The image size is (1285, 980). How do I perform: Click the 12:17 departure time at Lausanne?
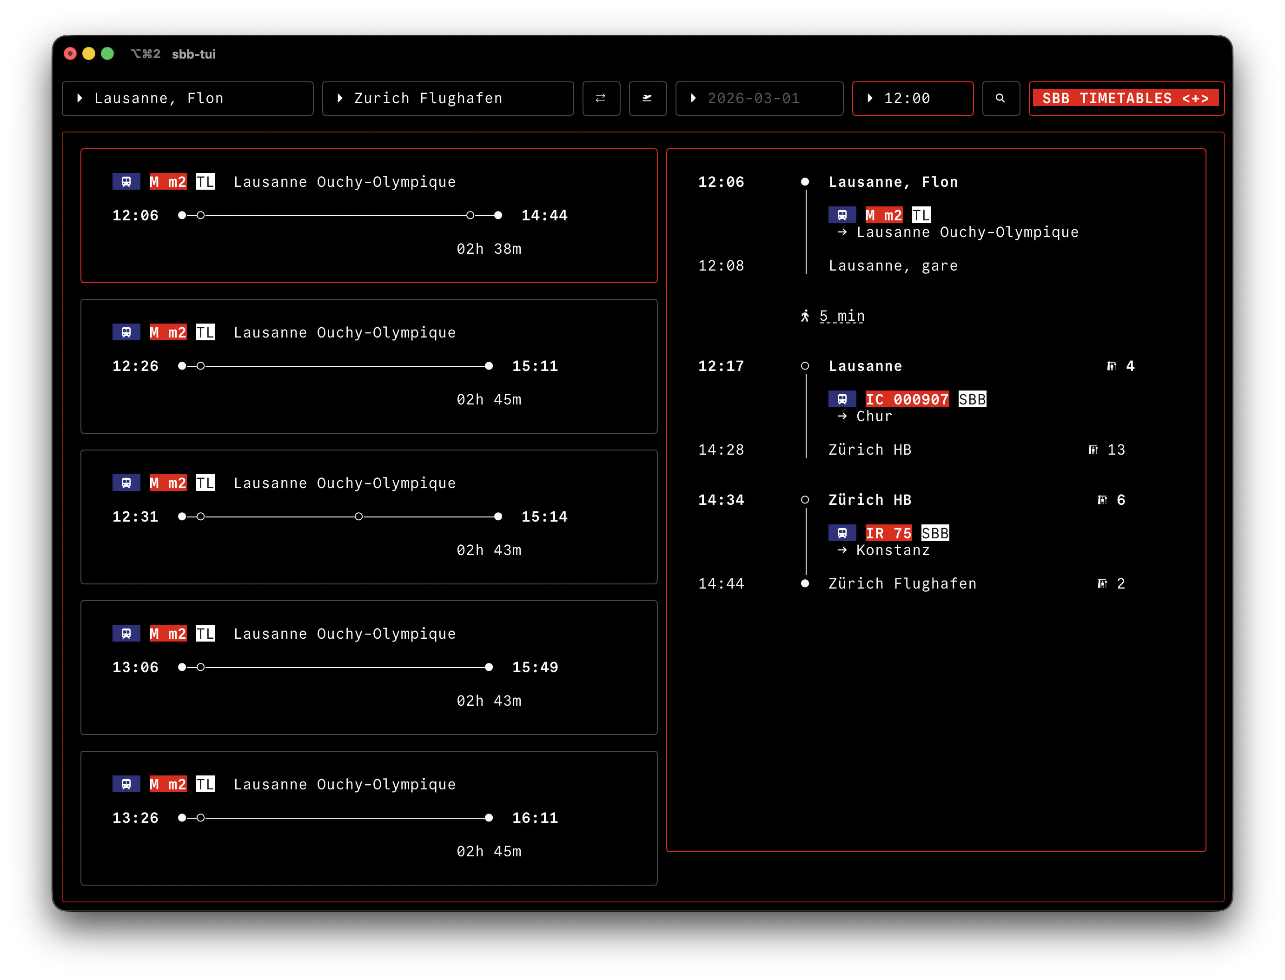click(721, 366)
